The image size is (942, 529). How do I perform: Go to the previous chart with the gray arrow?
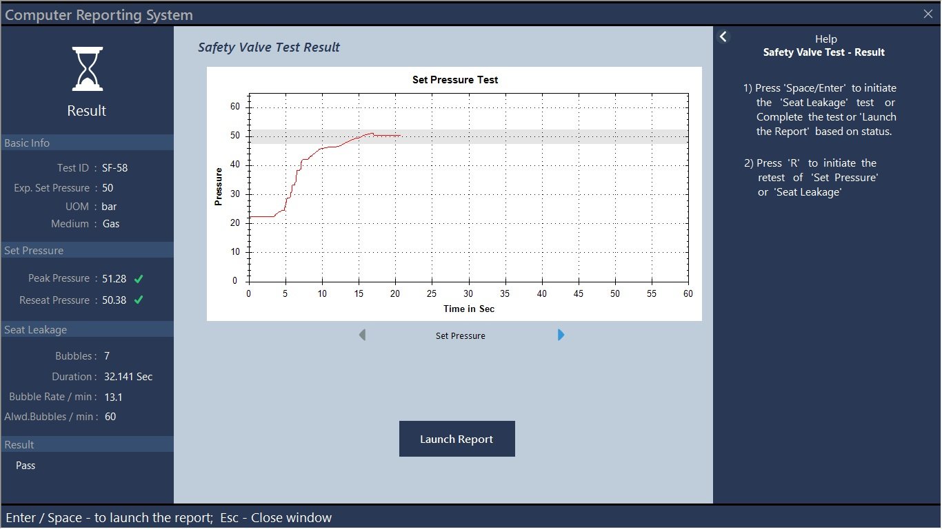[362, 335]
